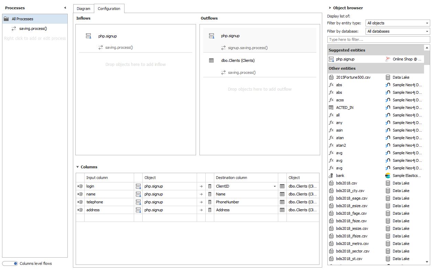The image size is (434, 270).
Task: Click the Online Shop database icon
Action: [x=388, y=59]
